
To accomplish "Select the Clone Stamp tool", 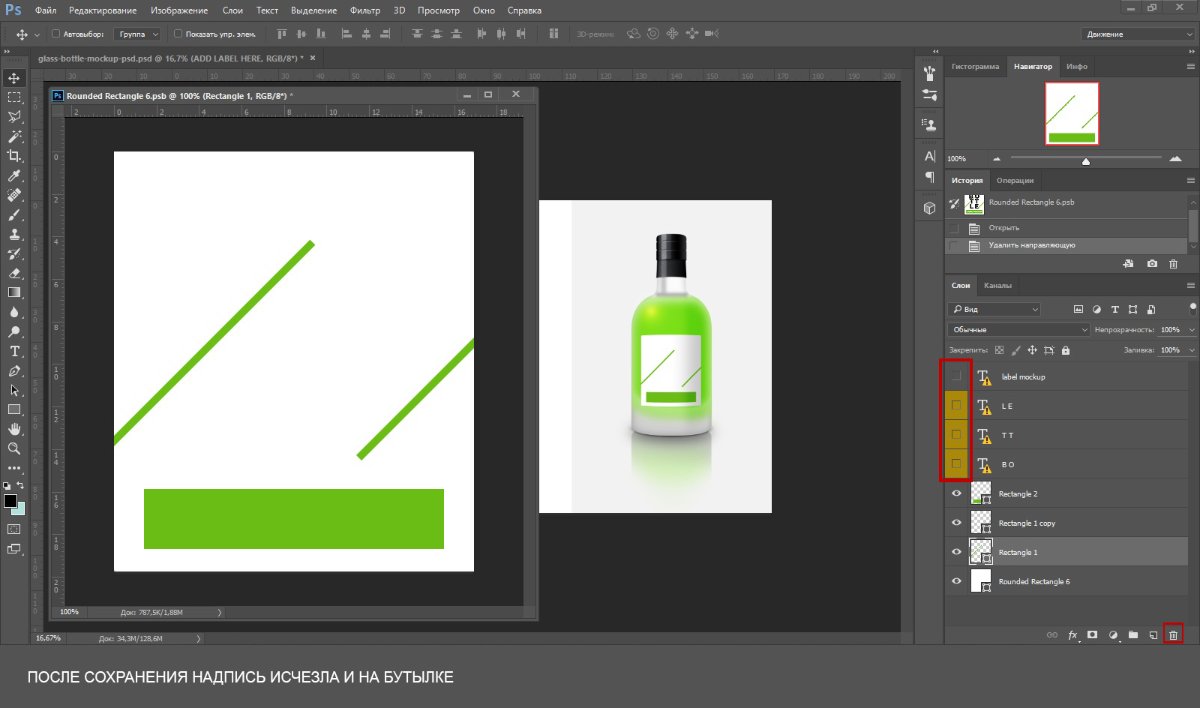I will tap(14, 234).
